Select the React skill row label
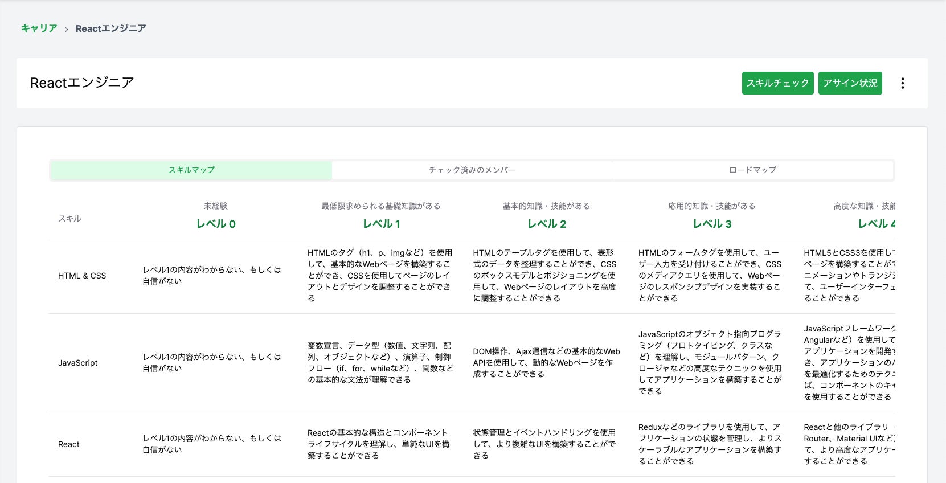This screenshot has width=946, height=483. pyautogui.click(x=69, y=444)
